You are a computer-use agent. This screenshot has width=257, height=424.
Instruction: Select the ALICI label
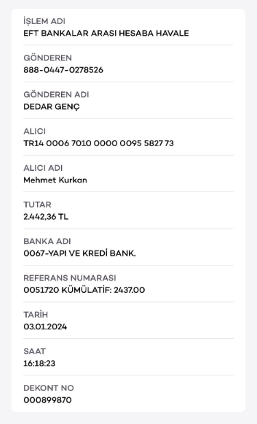click(x=34, y=132)
